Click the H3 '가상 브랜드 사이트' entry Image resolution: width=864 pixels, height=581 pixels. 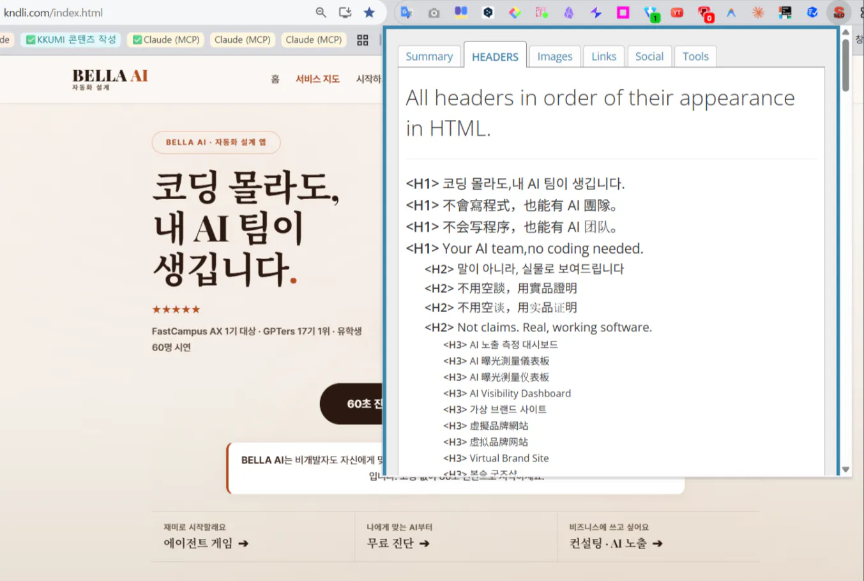(495, 409)
